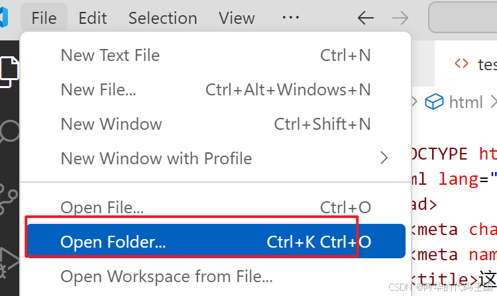This screenshot has width=497, height=296.
Task: Click breadcrumb chevron after html
Action: point(492,102)
